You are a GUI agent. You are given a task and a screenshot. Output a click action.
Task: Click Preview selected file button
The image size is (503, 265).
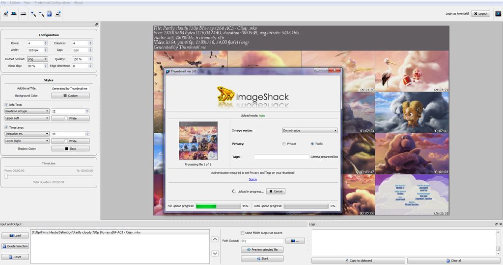(x=262, y=250)
